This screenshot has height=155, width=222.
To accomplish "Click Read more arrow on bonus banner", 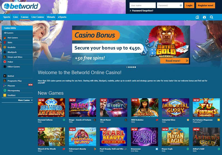I will pyautogui.click(x=187, y=61).
